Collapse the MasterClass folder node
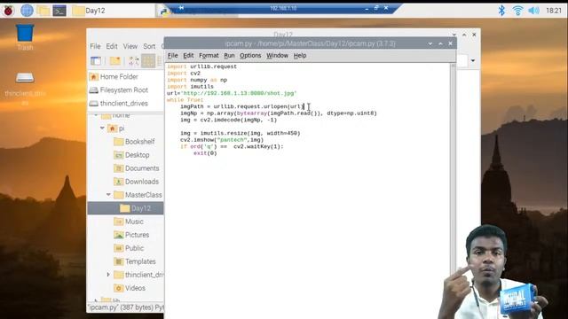 108,195
